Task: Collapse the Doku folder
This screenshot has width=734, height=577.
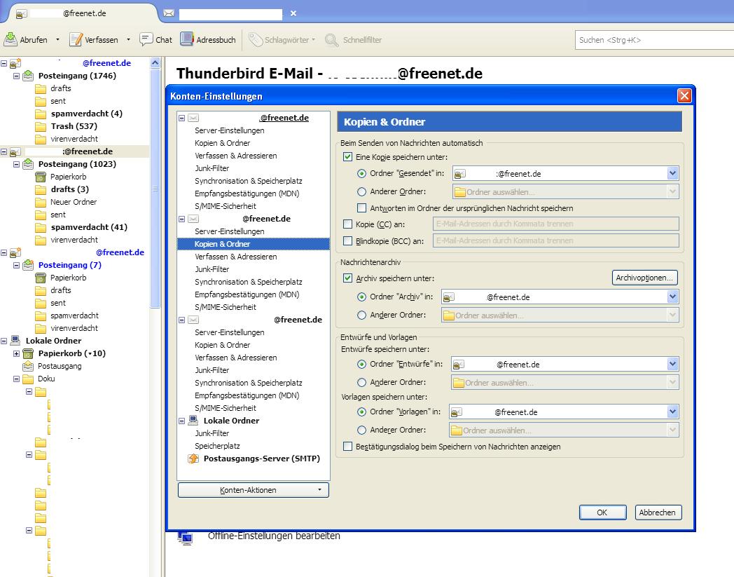Action: [16, 379]
